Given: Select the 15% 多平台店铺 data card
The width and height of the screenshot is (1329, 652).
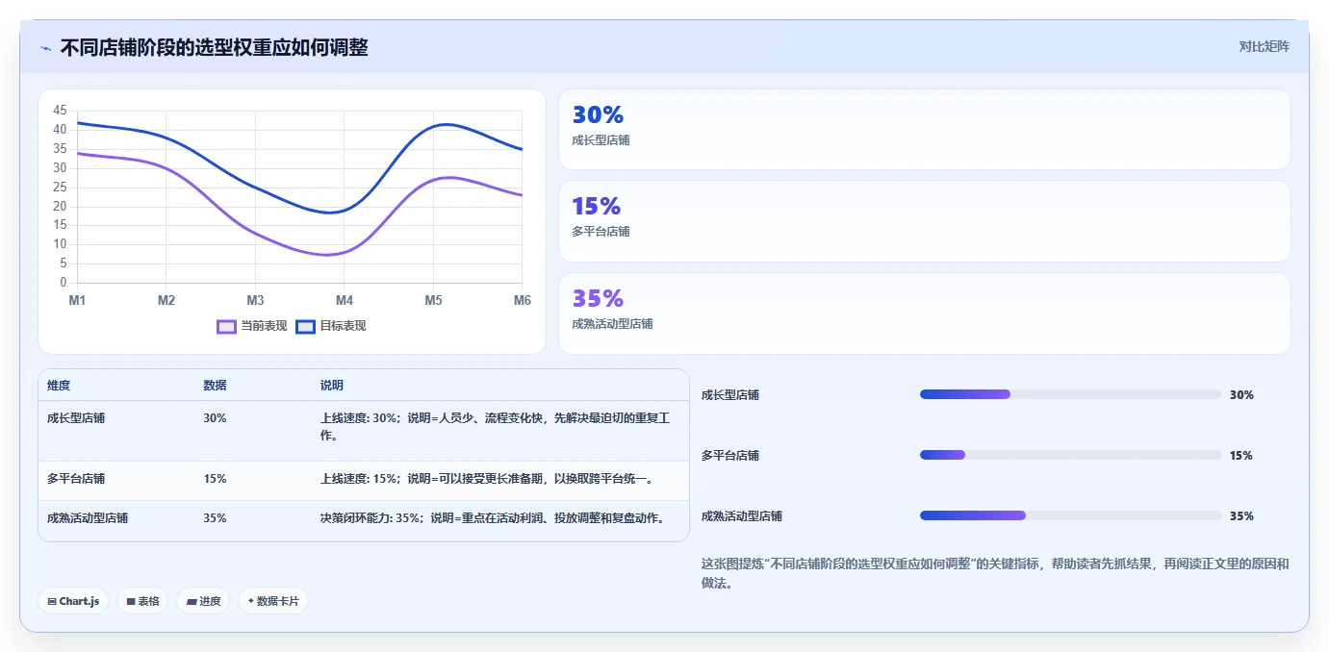Looking at the screenshot, I should pos(924,221).
